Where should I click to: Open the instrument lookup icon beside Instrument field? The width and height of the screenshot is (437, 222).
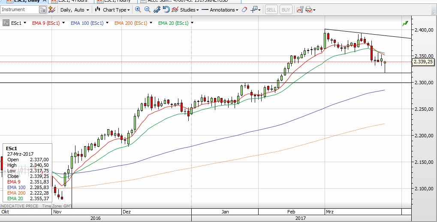[42, 10]
